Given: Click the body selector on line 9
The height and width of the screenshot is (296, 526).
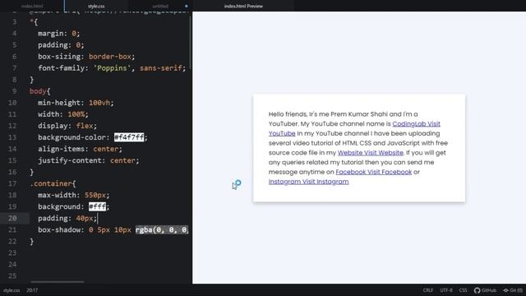Looking at the screenshot, I should click(38, 91).
